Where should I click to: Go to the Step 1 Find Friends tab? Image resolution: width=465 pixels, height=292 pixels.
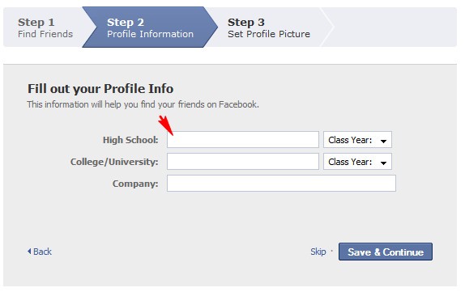[x=45, y=28]
